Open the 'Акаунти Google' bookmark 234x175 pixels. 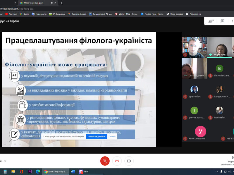click(77, 14)
